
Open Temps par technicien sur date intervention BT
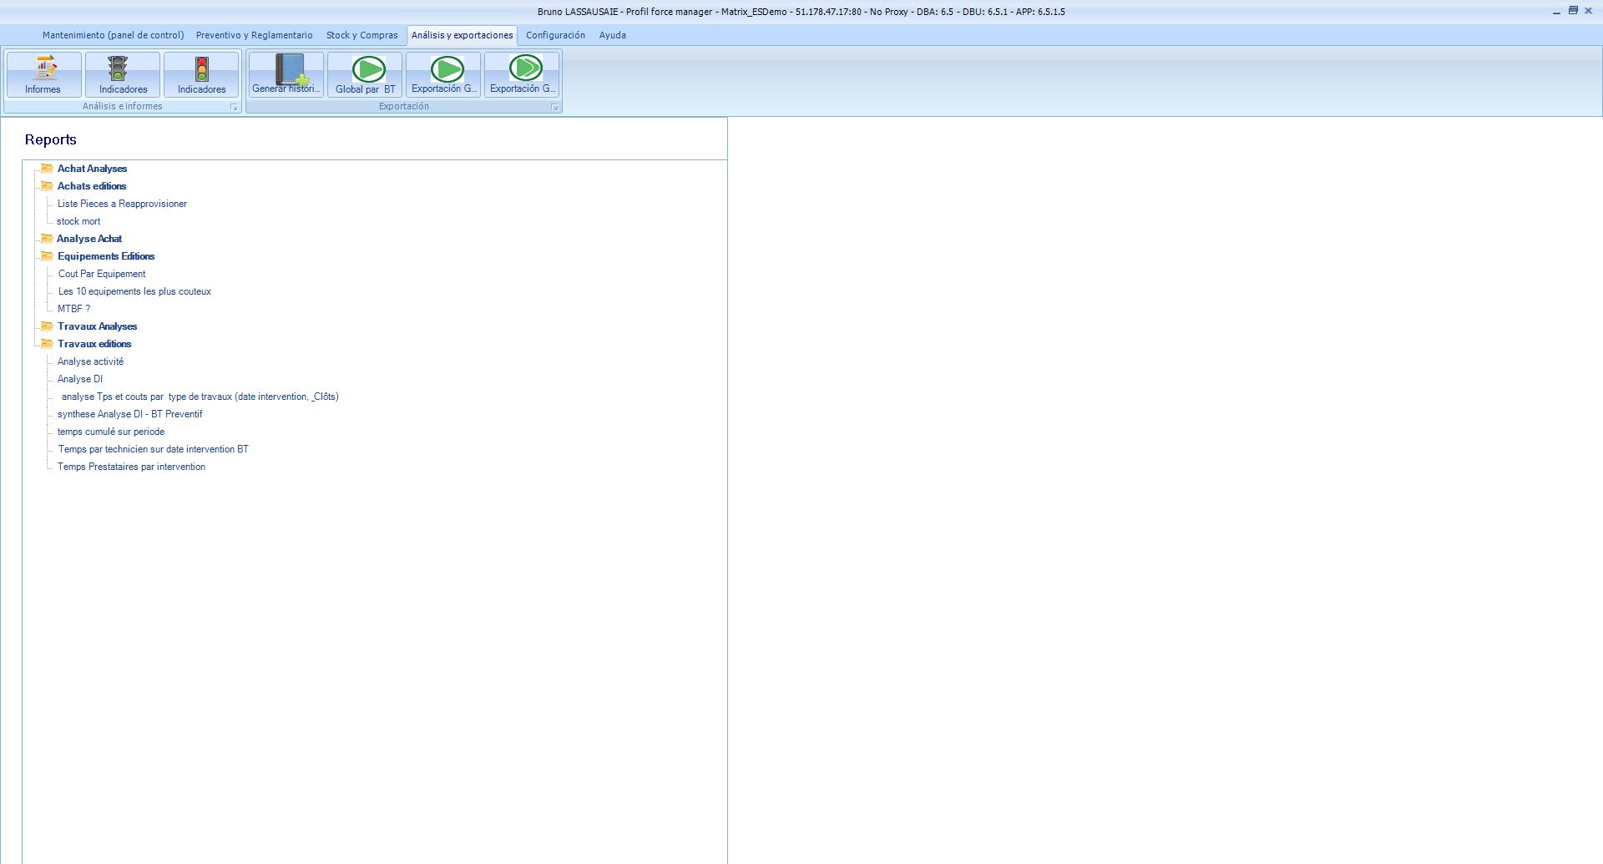154,449
